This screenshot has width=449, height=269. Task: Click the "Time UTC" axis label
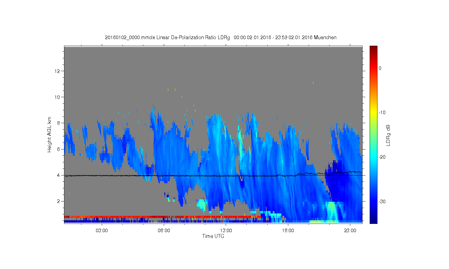(213, 236)
